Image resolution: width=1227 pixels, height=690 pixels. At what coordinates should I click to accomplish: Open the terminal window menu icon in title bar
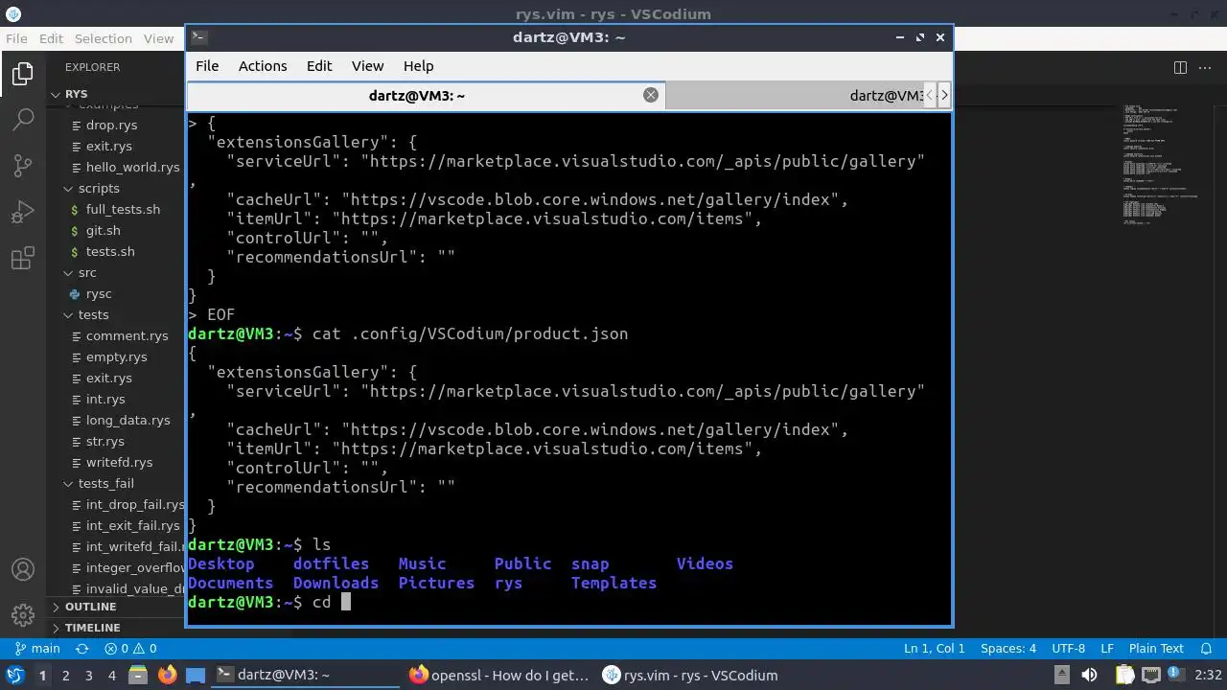(x=198, y=37)
